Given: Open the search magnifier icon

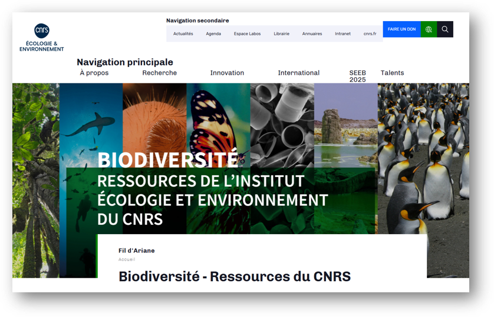Looking at the screenshot, I should point(445,29).
